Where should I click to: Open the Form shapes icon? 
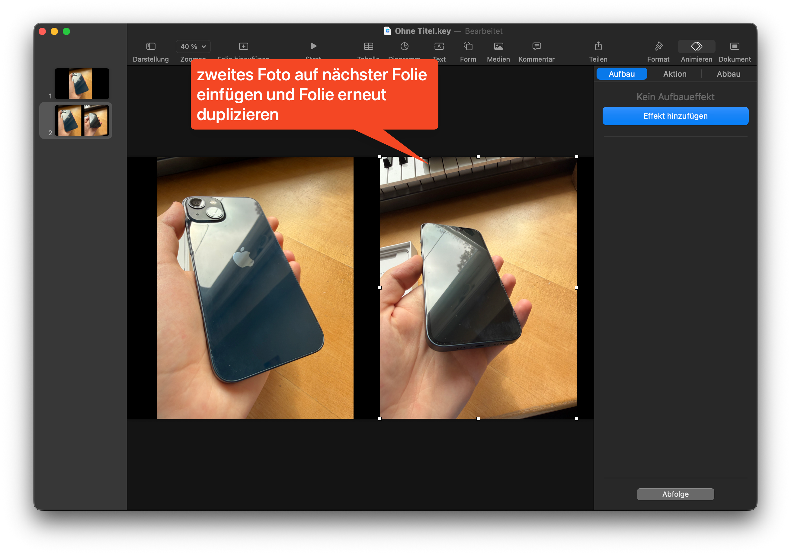tap(468, 46)
